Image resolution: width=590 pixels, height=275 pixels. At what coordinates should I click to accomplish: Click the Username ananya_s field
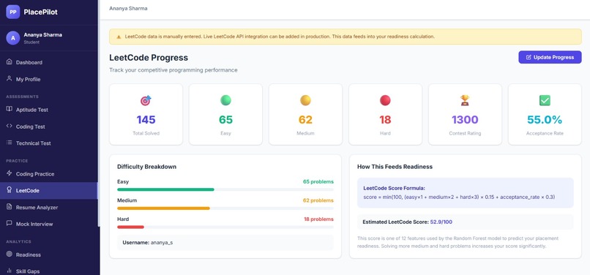pos(225,243)
